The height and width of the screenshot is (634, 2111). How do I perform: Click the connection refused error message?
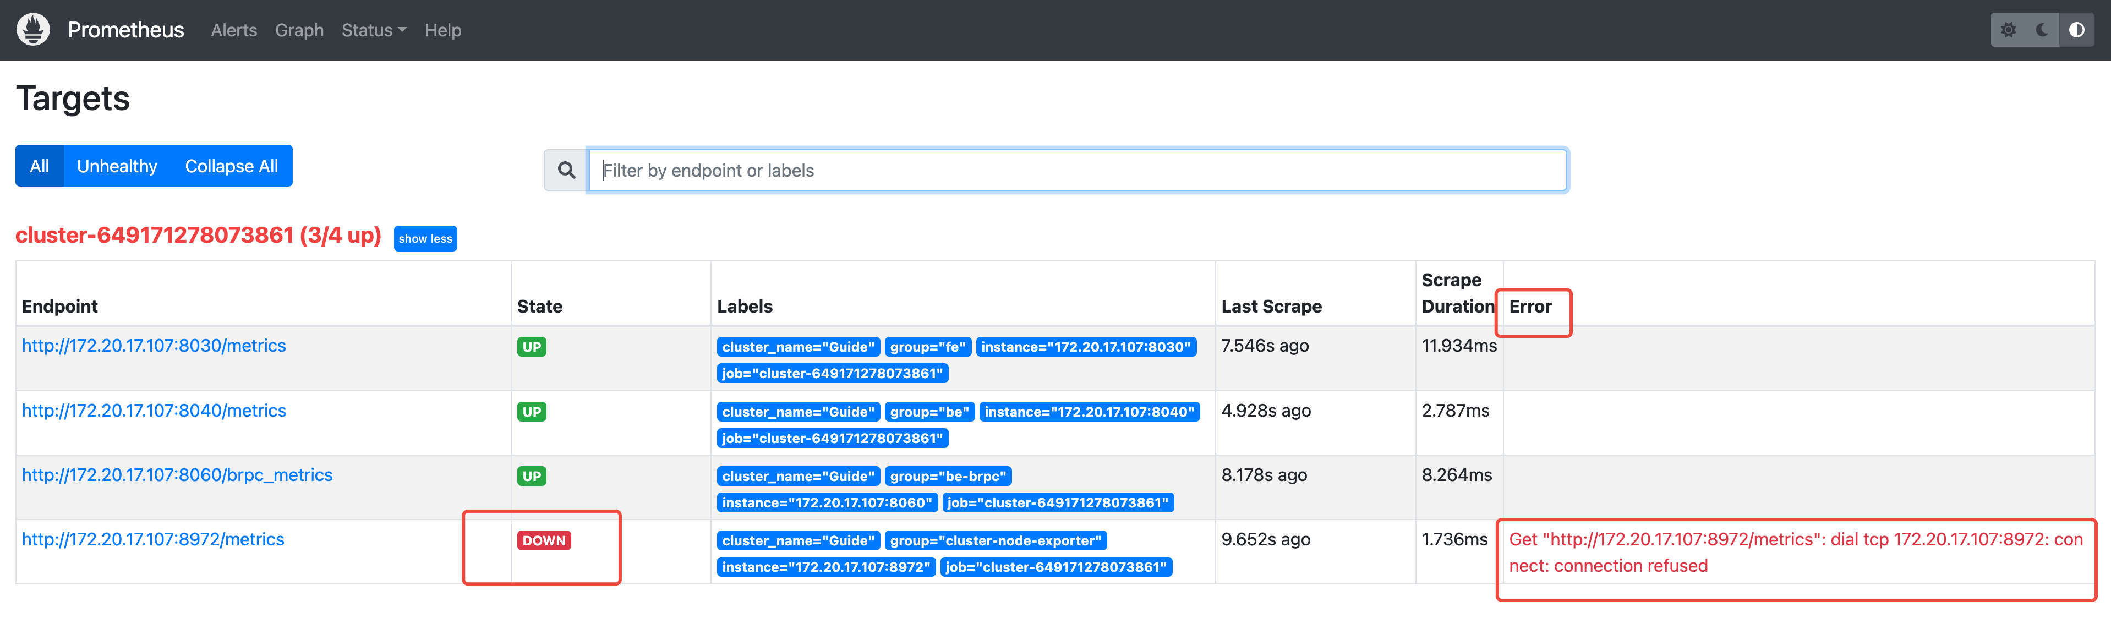coord(1796,552)
